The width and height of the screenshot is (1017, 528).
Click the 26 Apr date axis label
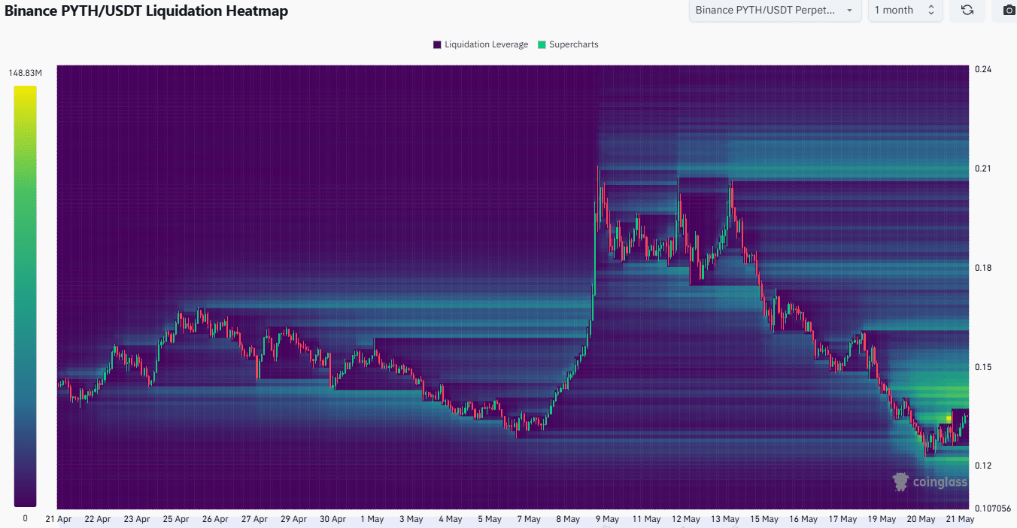[x=215, y=519]
